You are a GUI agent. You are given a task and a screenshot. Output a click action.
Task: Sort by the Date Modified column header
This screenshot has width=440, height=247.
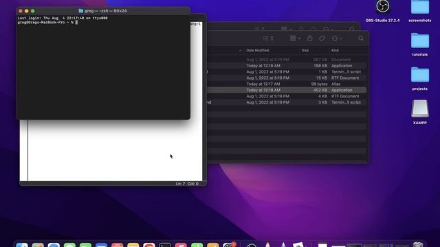(258, 50)
